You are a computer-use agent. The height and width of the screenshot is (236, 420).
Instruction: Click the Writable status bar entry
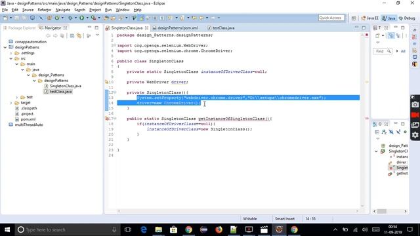pyautogui.click(x=250, y=219)
